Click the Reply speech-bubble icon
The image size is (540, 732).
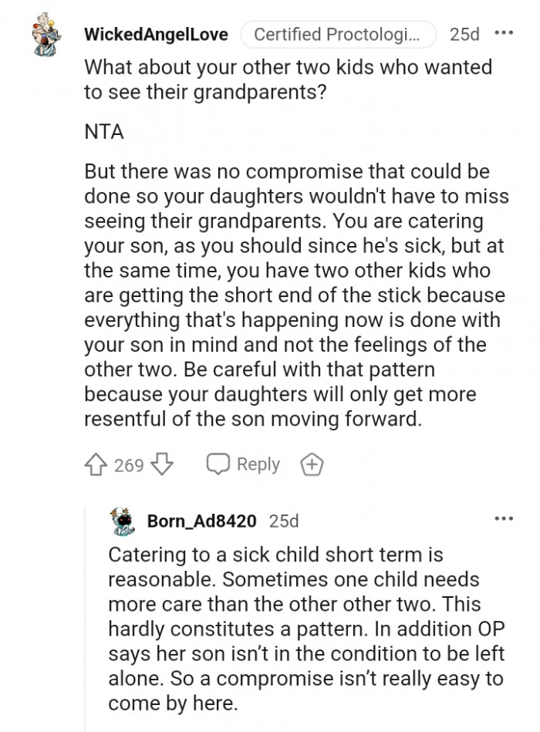tap(218, 464)
